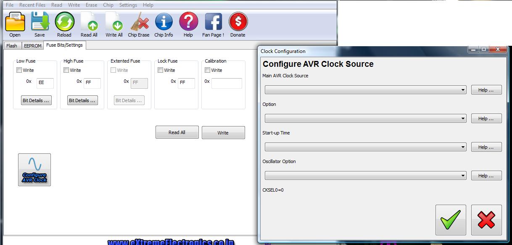Enable Write checkbox for High Fuse
The image size is (512, 245).
tap(66, 70)
